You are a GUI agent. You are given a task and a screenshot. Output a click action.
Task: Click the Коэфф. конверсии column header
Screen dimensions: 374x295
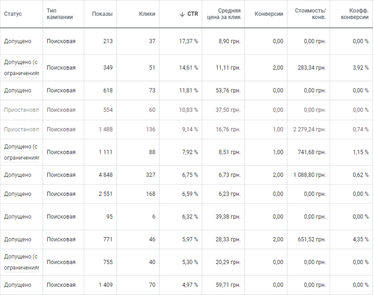pos(355,14)
